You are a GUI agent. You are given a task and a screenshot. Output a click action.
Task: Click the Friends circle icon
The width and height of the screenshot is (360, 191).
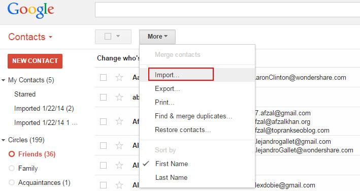tap(12, 154)
